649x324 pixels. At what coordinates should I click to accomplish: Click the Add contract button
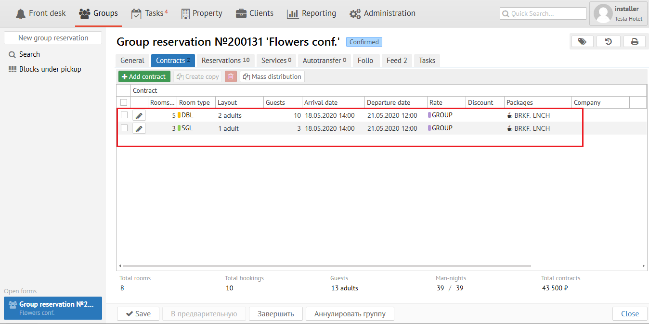click(144, 76)
